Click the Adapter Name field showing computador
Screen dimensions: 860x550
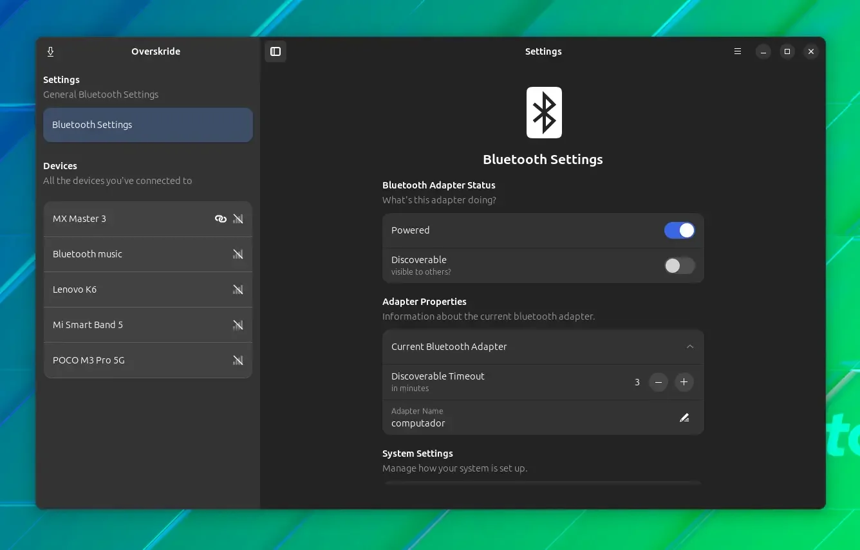click(543, 417)
